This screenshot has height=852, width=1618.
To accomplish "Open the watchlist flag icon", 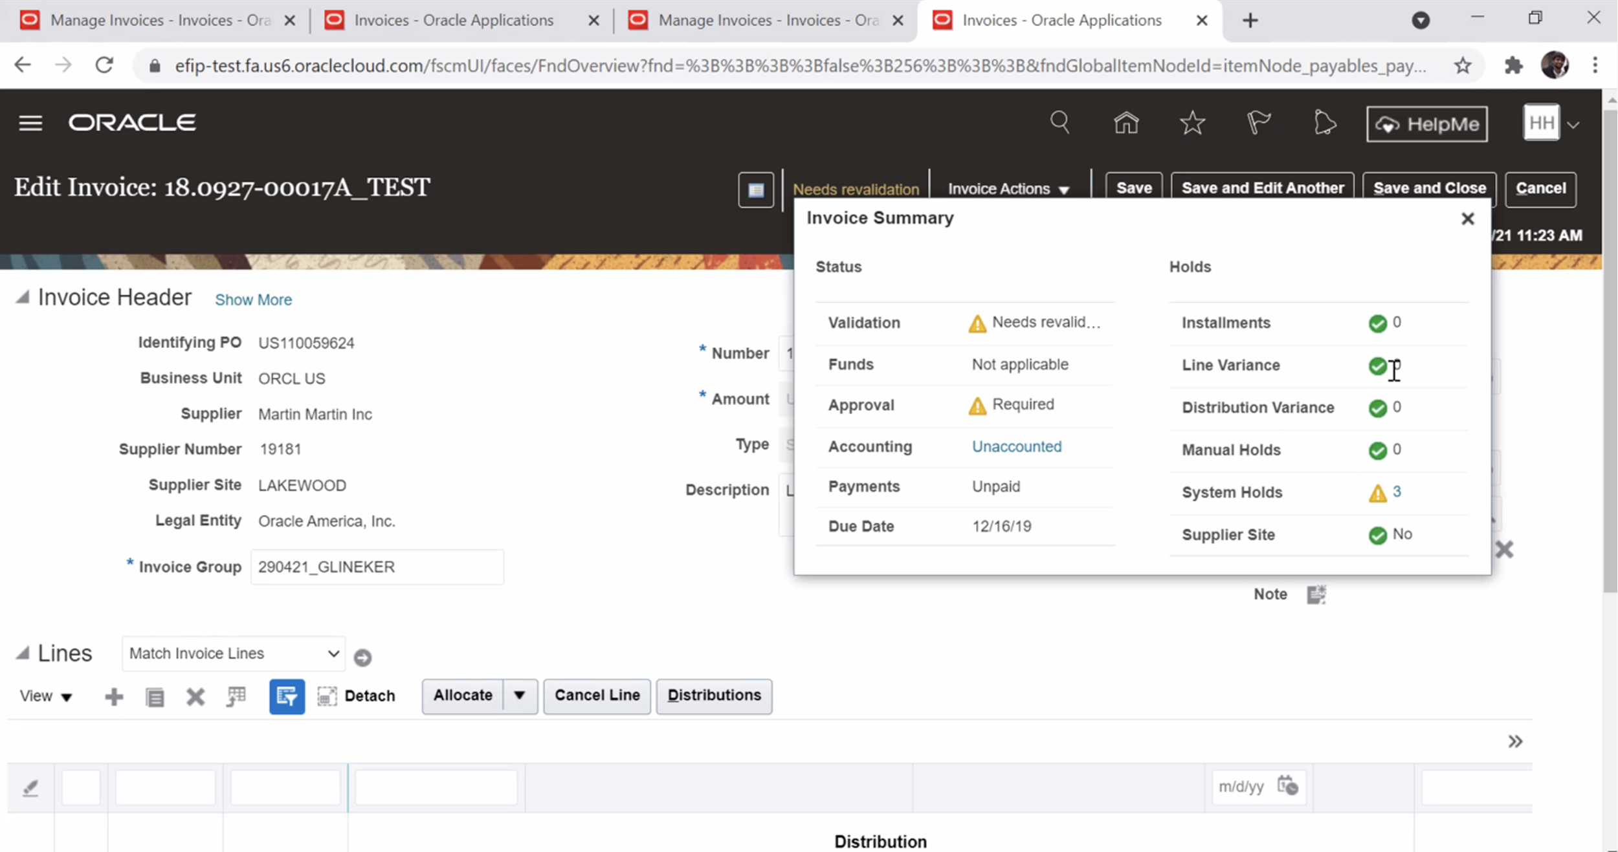I will tap(1258, 122).
